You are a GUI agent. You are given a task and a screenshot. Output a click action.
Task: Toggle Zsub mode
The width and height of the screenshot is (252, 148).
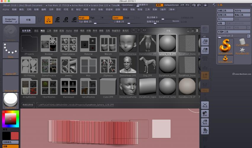[129, 18]
